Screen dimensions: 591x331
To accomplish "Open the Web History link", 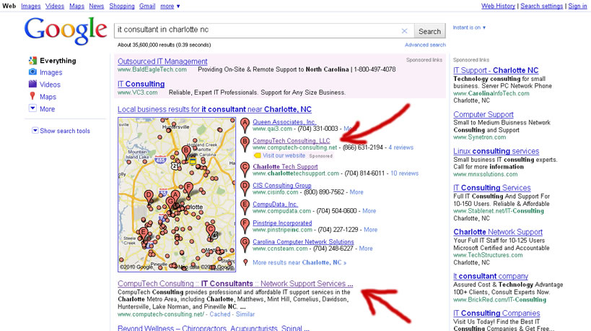I will click(499, 6).
